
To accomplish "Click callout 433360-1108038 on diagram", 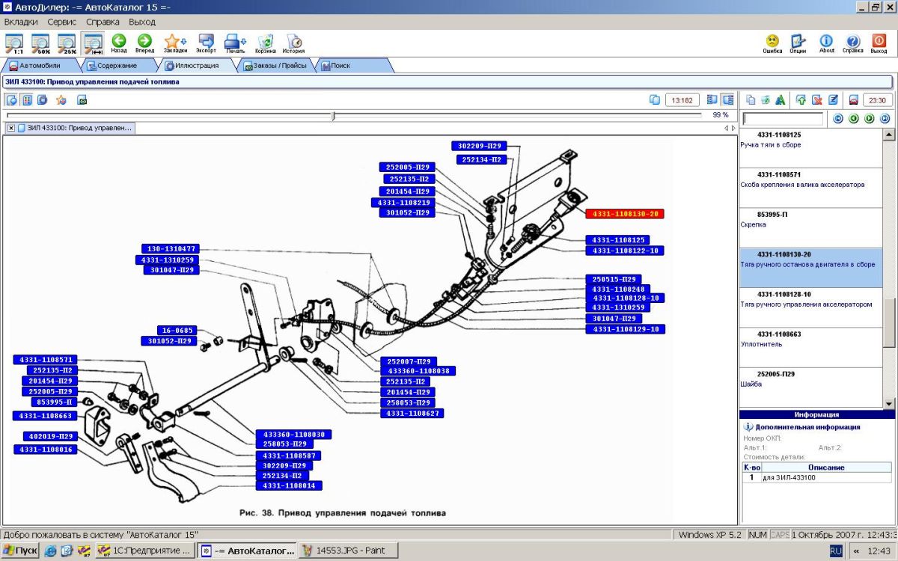I will click(x=418, y=371).
